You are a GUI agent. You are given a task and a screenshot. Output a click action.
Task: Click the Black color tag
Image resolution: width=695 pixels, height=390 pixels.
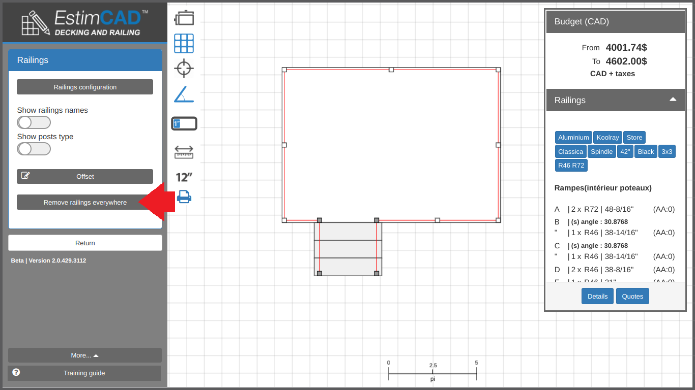click(646, 151)
